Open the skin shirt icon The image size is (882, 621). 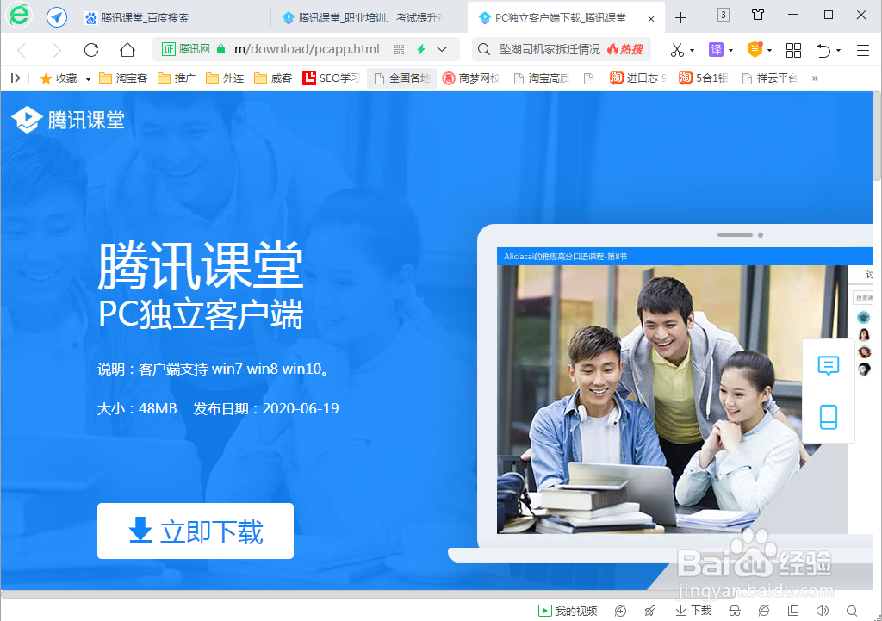click(x=758, y=15)
